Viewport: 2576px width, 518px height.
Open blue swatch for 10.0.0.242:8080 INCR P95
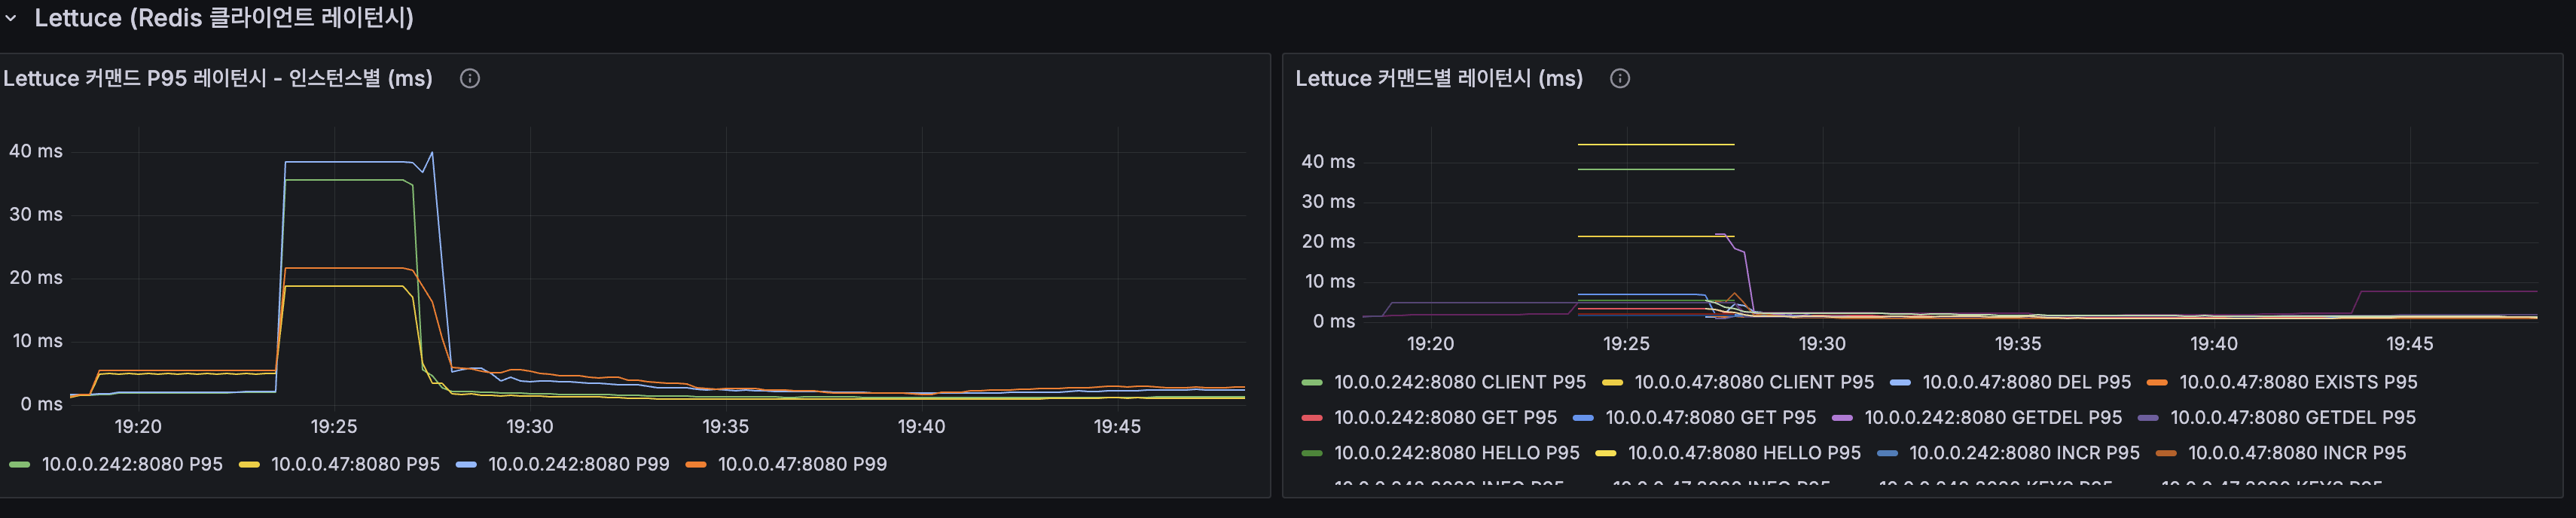[1887, 453]
